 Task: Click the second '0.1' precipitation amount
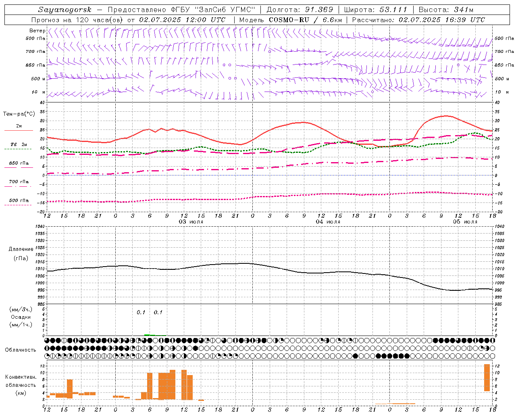[x=158, y=312]
